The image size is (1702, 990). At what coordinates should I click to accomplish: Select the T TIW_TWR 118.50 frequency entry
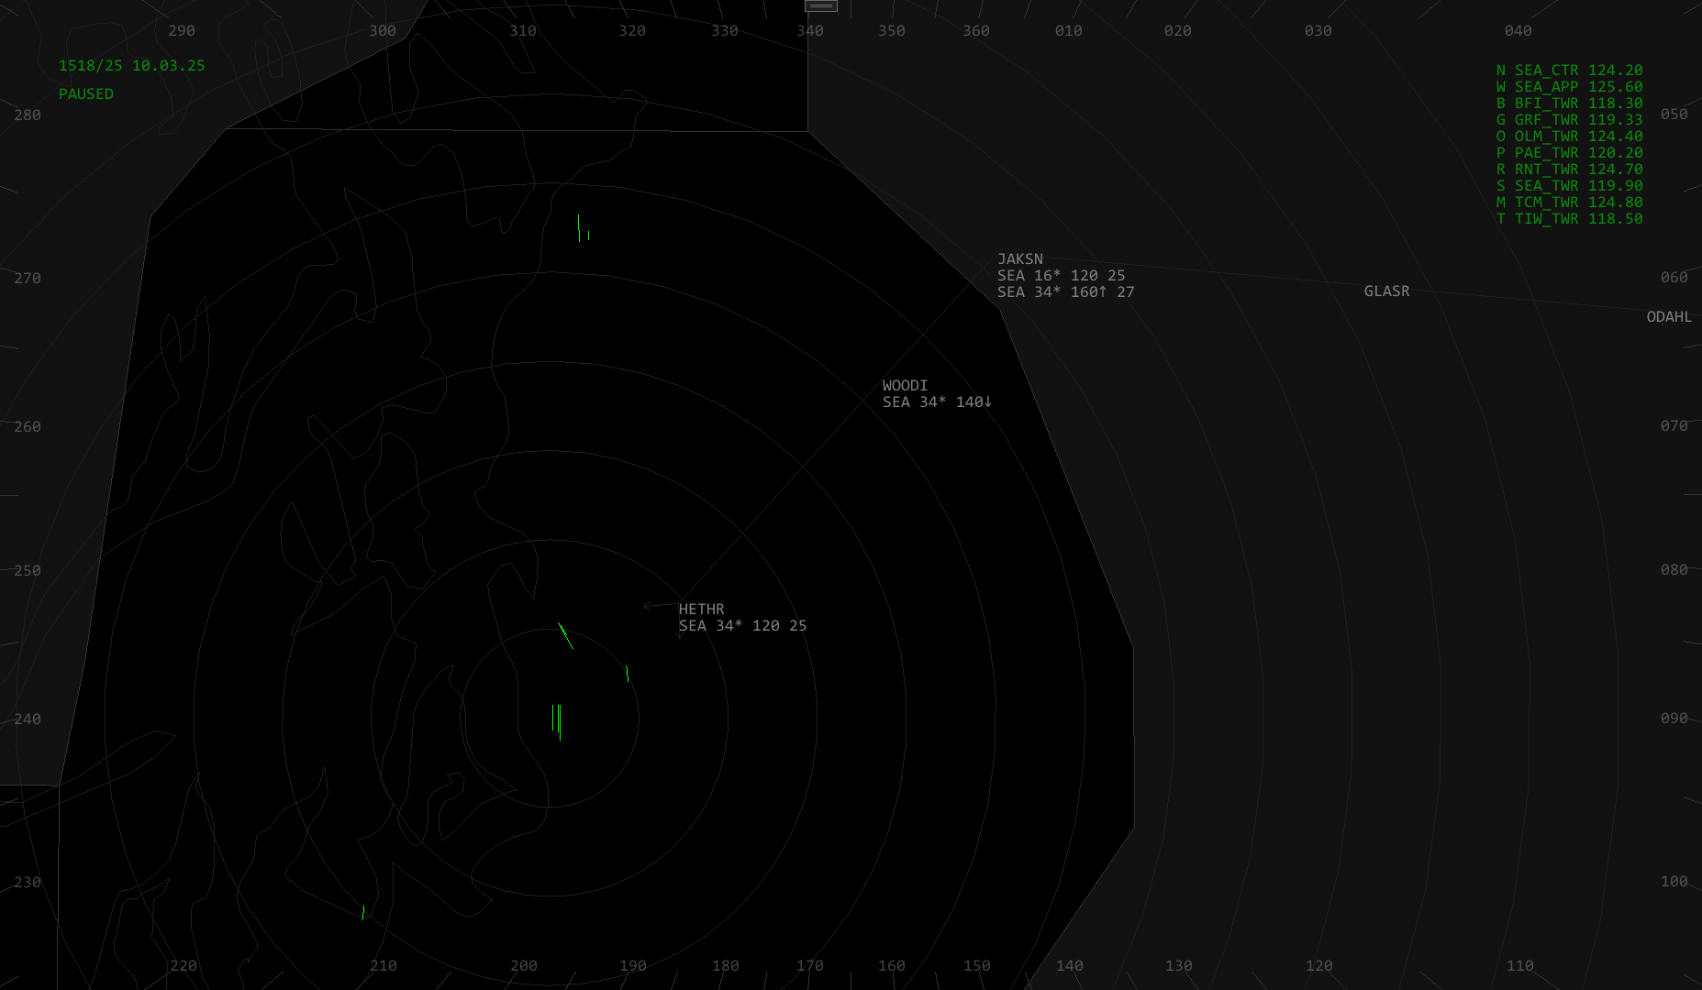click(1569, 219)
